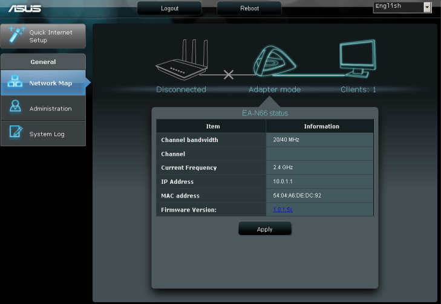
Task: Open the Network Map menu item
Action: [x=44, y=83]
